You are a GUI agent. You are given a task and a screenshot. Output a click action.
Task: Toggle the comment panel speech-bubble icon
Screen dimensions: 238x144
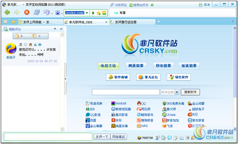[6, 22]
